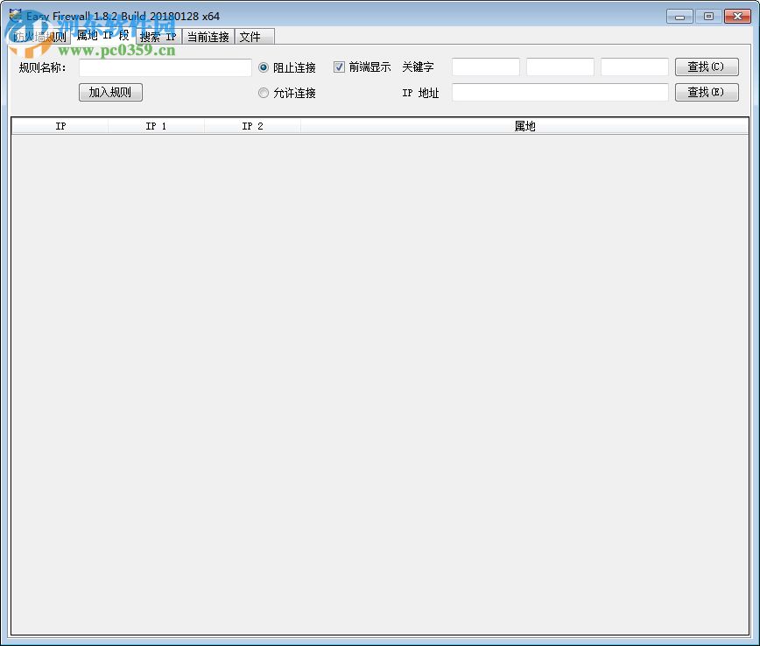Uncheck the 前端显示 checkbox
This screenshot has height=646, width=760.
click(339, 67)
